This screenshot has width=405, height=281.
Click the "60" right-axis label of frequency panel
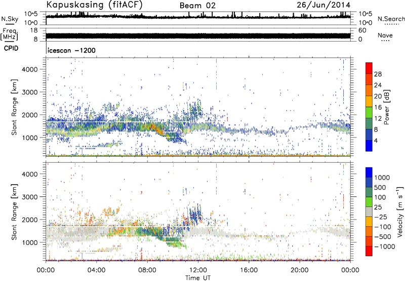[362, 30]
